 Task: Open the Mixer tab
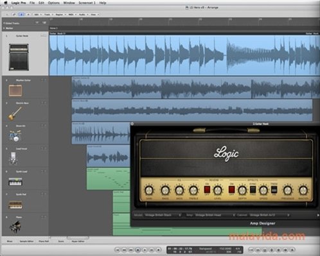(10, 241)
